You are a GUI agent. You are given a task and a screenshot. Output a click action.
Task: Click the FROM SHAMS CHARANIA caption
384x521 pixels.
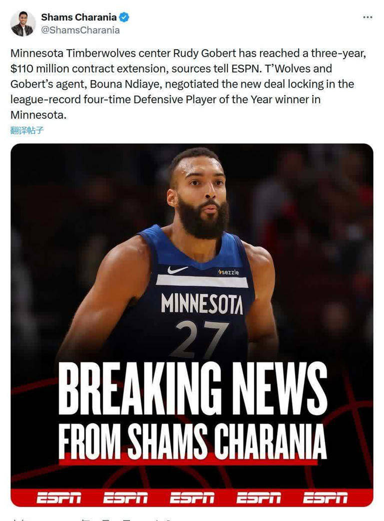tap(192, 441)
